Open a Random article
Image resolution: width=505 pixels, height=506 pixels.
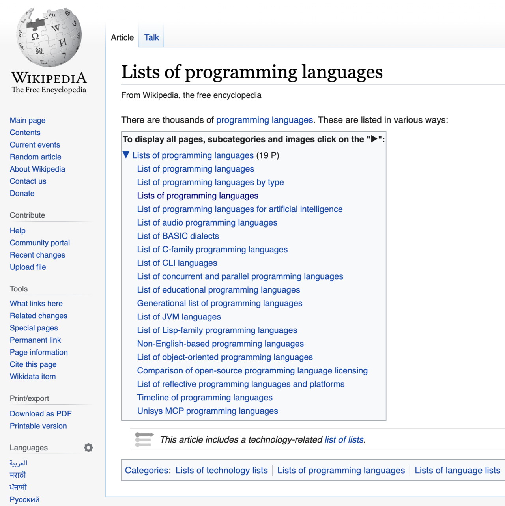click(36, 157)
